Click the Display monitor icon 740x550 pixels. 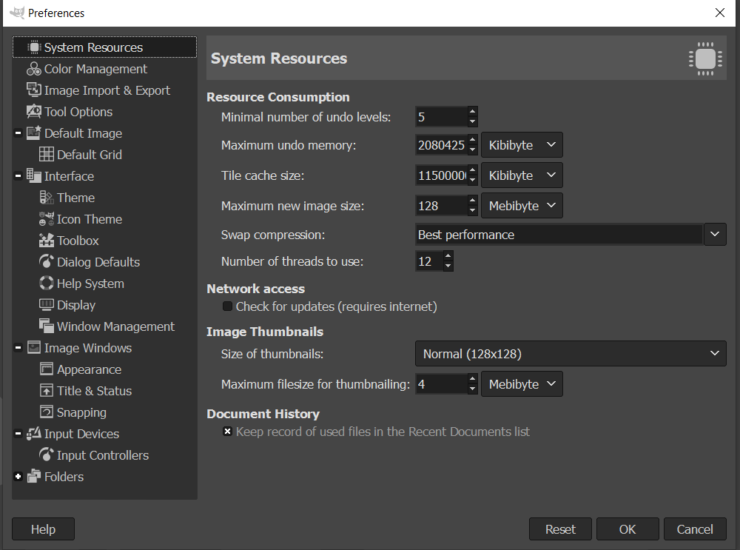point(47,305)
